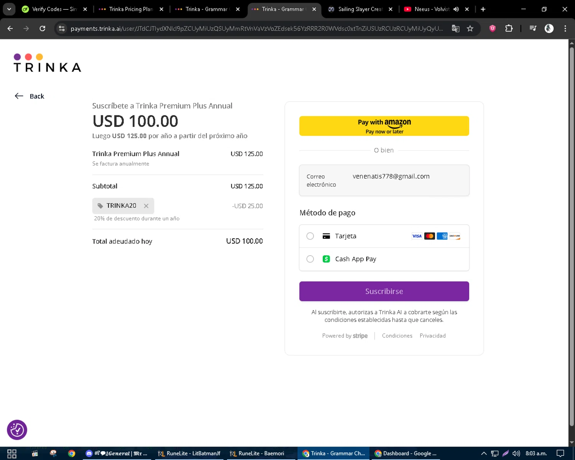View site information icon in address bar
Image resolution: width=575 pixels, height=460 pixels.
62,28
